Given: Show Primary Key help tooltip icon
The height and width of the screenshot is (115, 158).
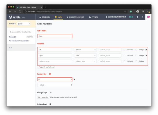Looking at the screenshot, I should coord(50,74).
